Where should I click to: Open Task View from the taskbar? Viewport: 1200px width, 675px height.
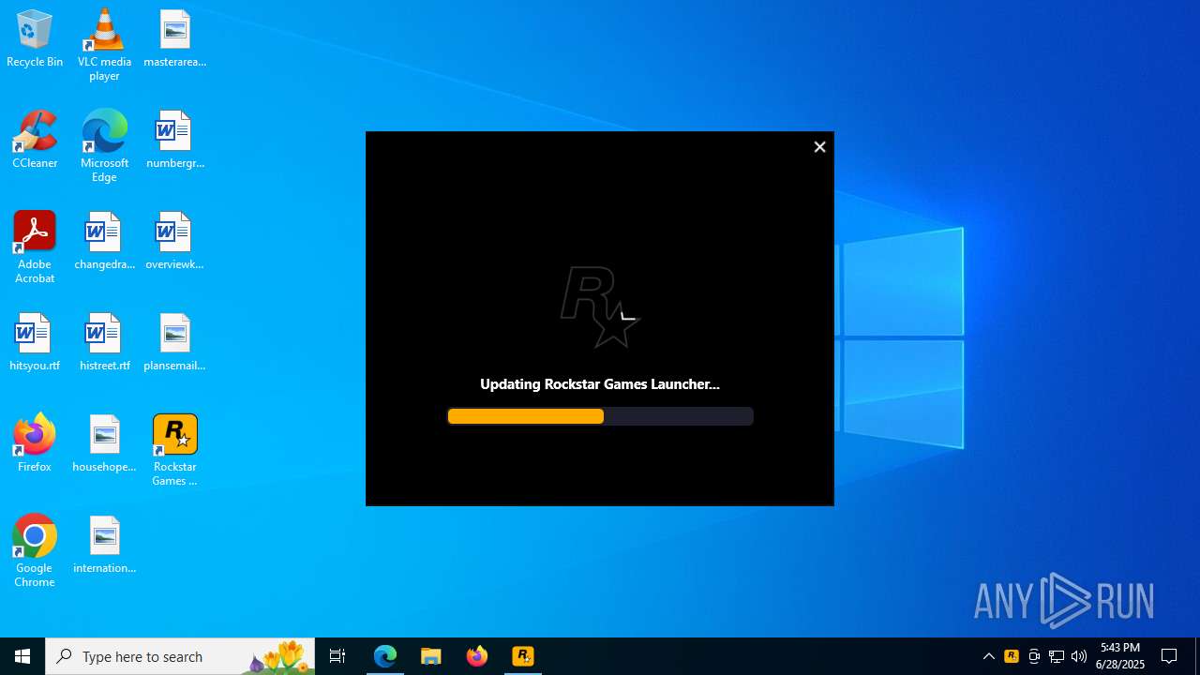point(337,656)
